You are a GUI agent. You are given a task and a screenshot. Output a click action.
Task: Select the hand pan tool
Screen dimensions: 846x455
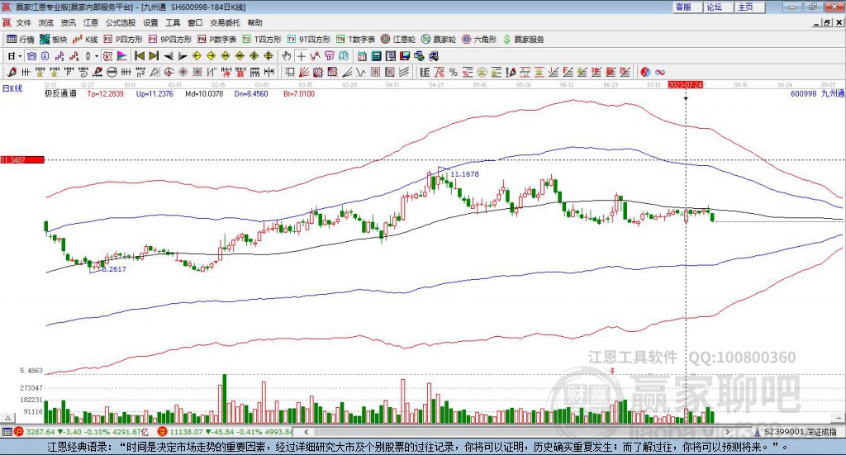[x=287, y=56]
